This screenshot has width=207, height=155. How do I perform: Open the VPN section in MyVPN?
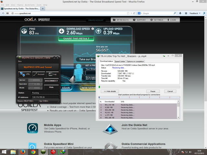pyautogui.click(x=25, y=74)
